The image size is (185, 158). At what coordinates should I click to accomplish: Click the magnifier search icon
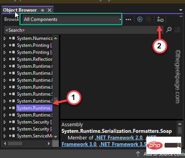click(169, 30)
